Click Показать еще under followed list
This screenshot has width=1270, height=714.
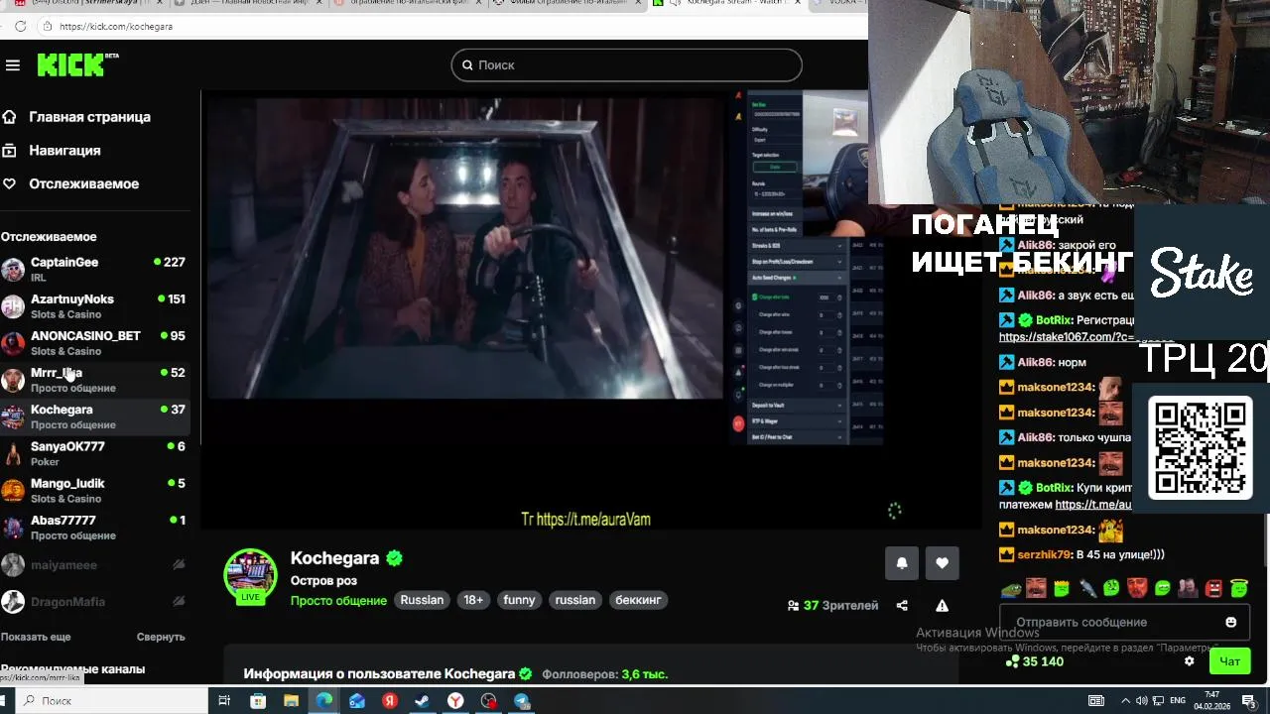(36, 637)
